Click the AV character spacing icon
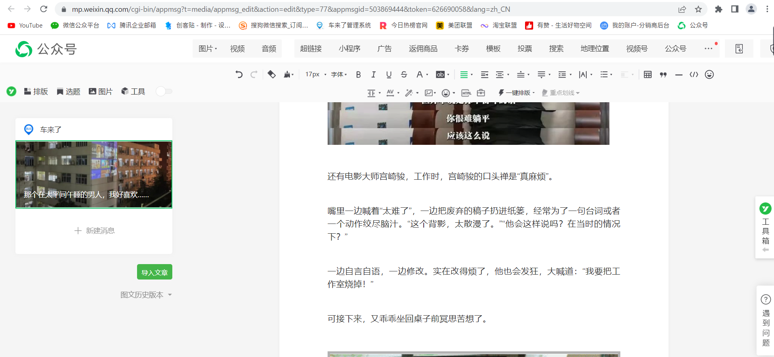Image resolution: width=774 pixels, height=357 pixels. coord(390,93)
